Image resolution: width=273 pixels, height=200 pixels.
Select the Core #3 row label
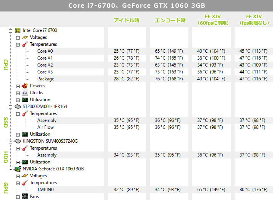[45, 72]
